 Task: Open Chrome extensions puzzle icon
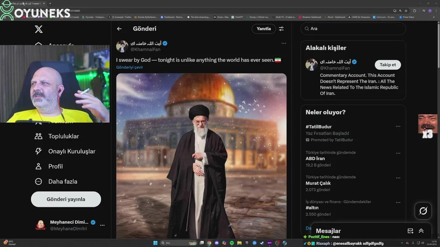(x=415, y=11)
